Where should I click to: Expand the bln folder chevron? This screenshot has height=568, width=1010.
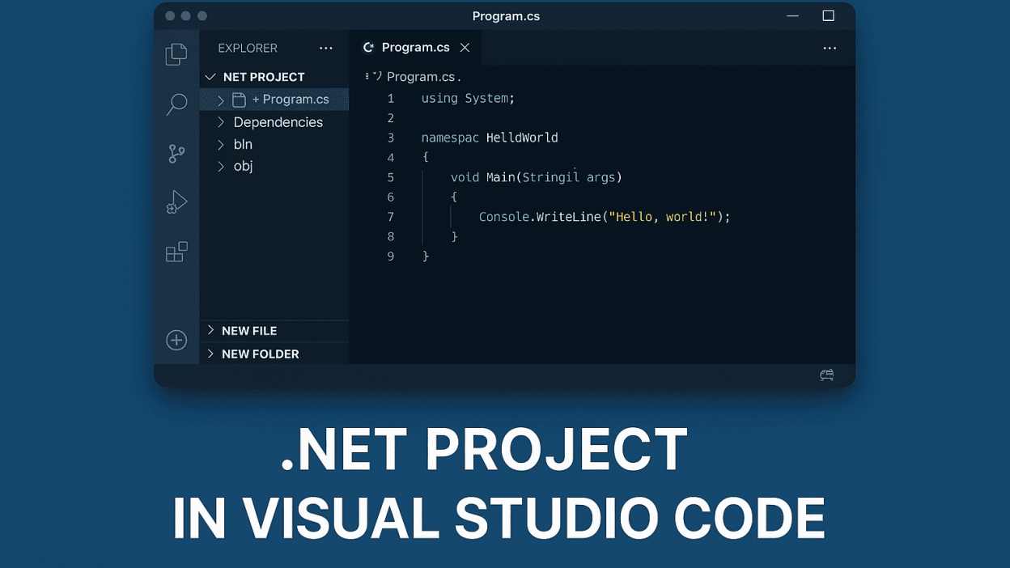[221, 145]
